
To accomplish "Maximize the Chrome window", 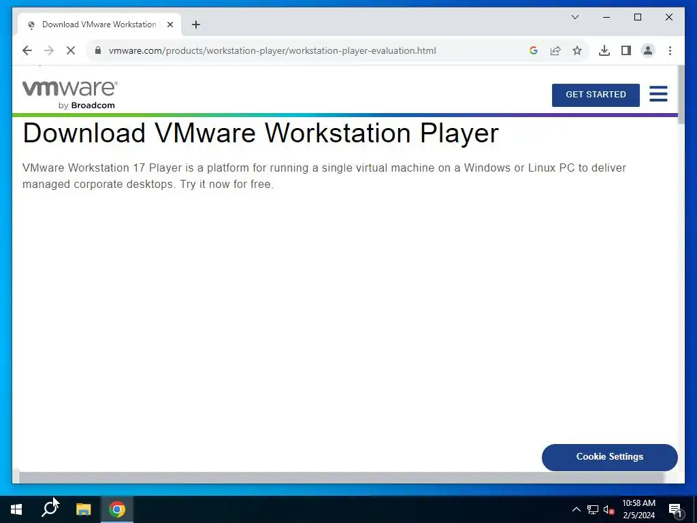I will (637, 17).
